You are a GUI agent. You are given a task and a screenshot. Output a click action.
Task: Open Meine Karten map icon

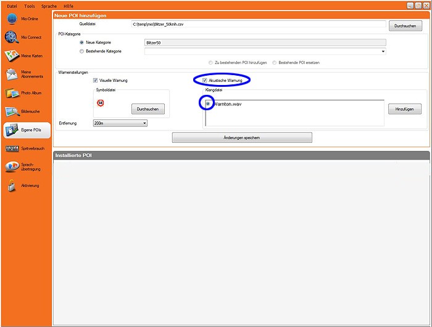tap(12, 56)
